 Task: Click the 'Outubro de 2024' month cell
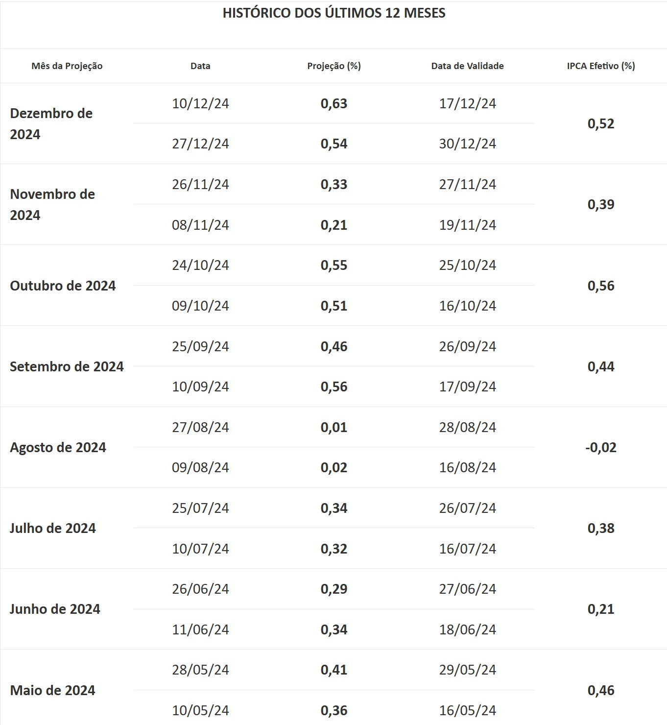[63, 286]
